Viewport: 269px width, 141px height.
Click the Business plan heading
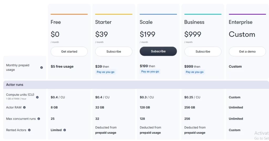click(194, 22)
